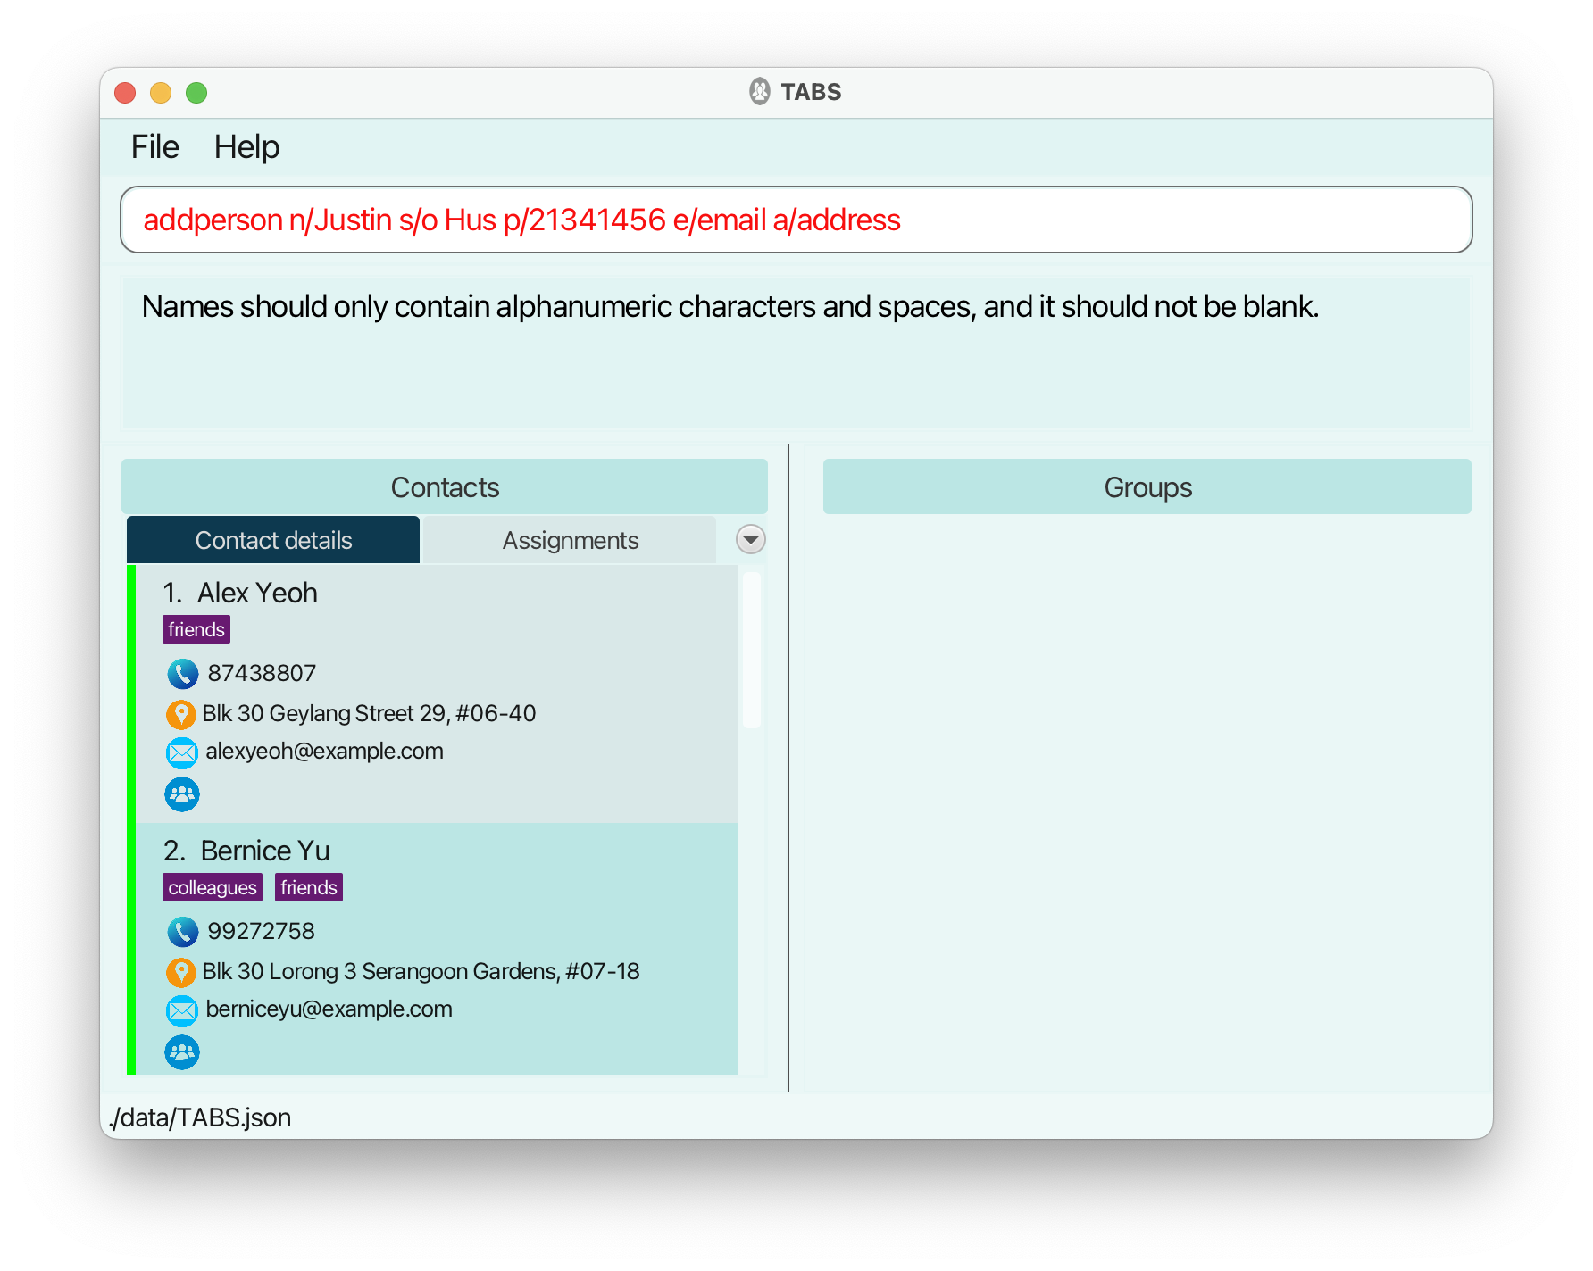1593x1271 pixels.
Task: Switch to the Assignments tab
Action: (570, 540)
